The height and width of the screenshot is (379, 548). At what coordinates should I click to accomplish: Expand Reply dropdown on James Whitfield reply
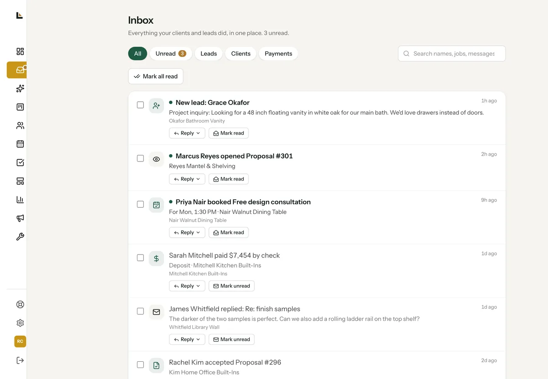pyautogui.click(x=187, y=339)
